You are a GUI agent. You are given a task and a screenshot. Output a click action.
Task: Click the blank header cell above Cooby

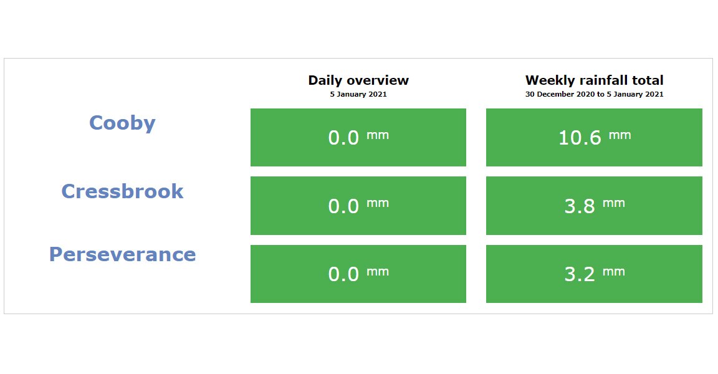pos(122,84)
